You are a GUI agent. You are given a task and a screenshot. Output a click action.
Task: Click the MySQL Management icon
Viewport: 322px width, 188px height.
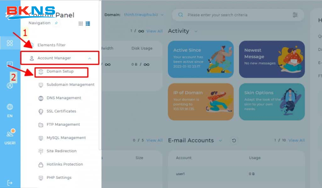(41, 138)
